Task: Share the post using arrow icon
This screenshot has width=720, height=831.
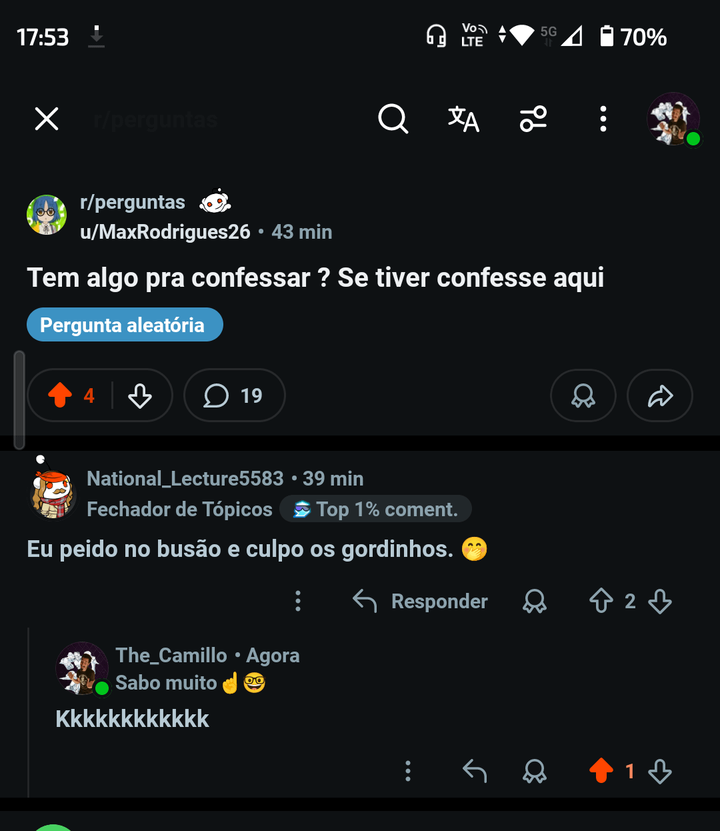Action: [x=660, y=395]
